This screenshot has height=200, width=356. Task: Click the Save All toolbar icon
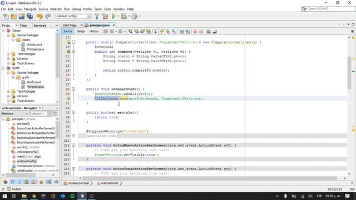click(29, 16)
